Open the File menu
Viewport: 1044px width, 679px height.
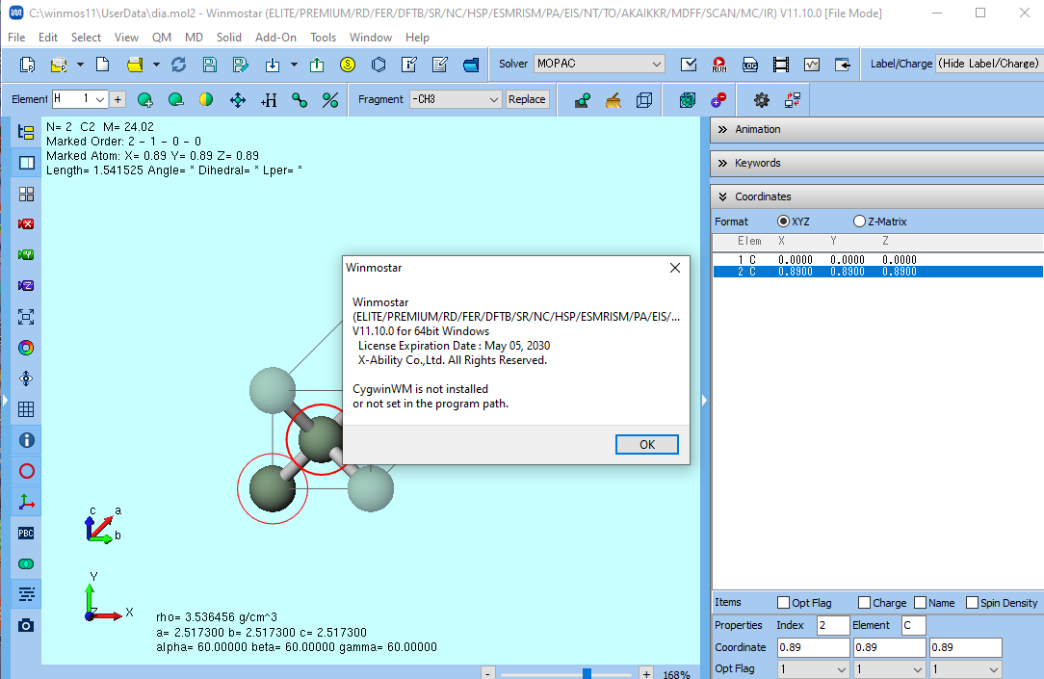16,38
